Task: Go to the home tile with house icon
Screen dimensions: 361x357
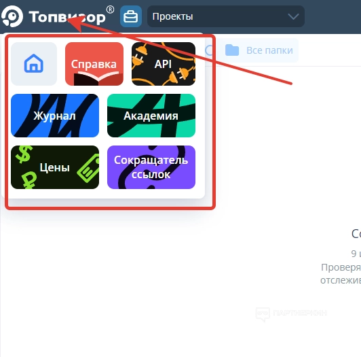Action: pyautogui.click(x=34, y=64)
